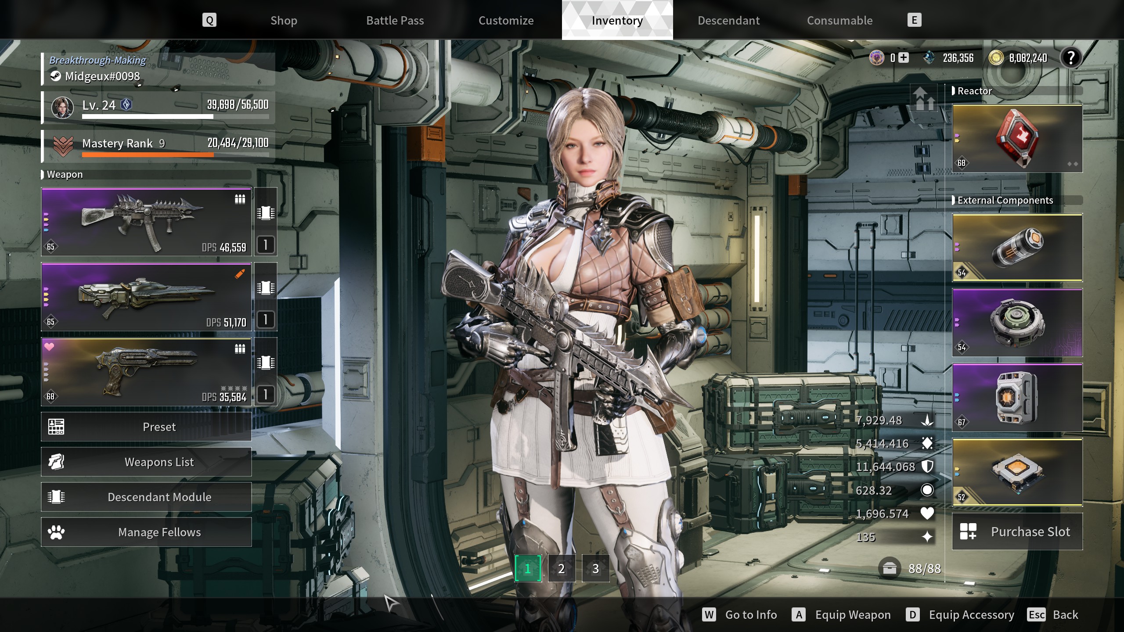
Task: Select loadout preset 1
Action: 528,568
